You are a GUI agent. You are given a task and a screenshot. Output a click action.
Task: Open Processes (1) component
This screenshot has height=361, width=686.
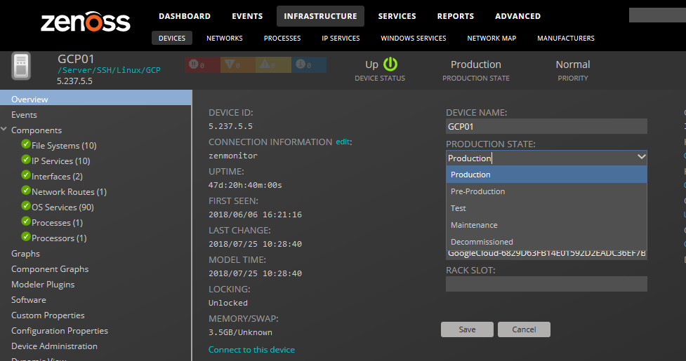pos(57,223)
